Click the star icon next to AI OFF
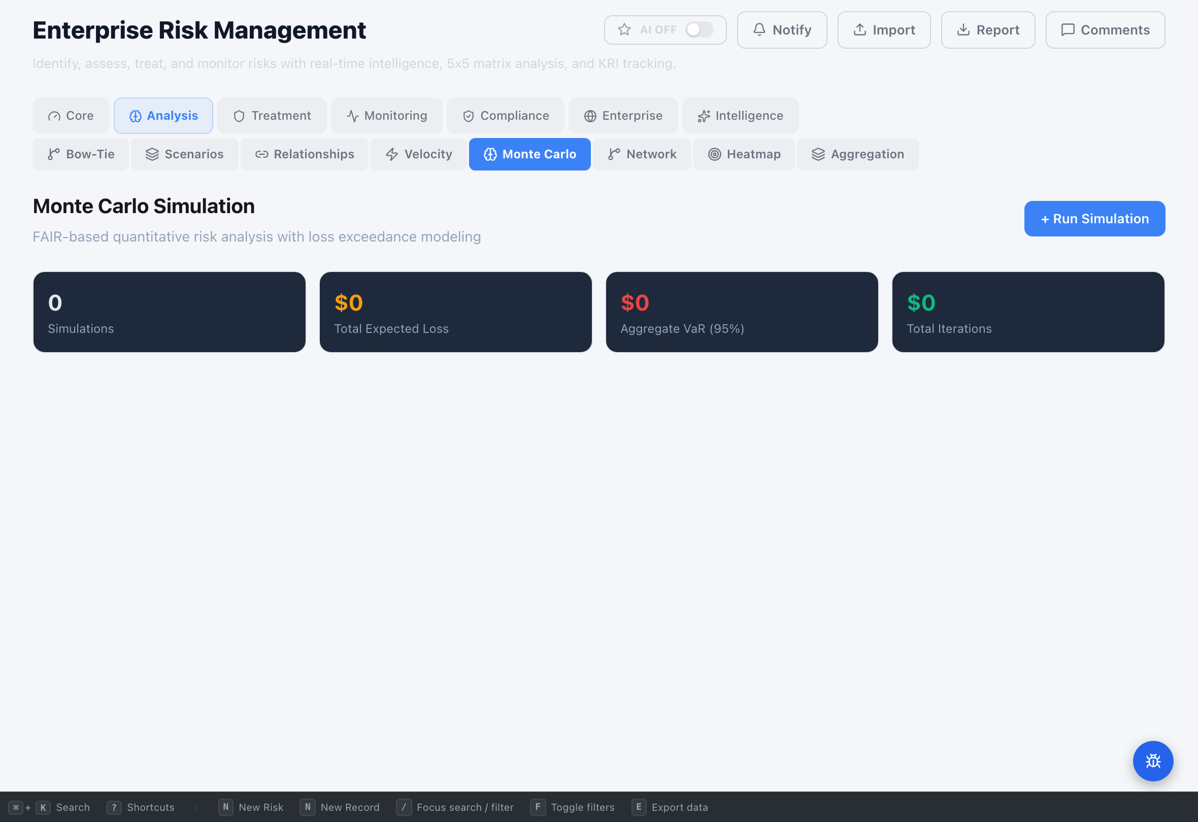This screenshot has height=822, width=1198. 624,29
